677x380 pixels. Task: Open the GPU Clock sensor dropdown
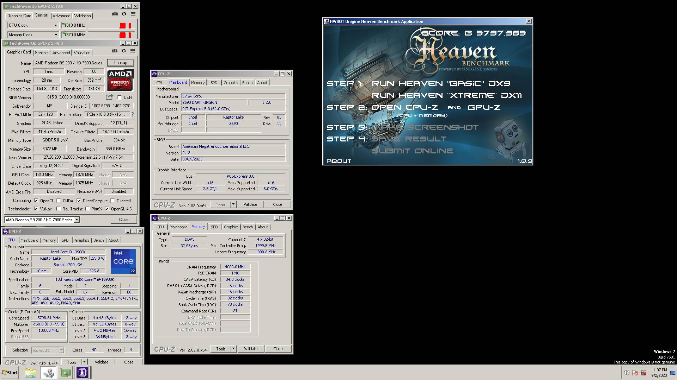pos(56,25)
